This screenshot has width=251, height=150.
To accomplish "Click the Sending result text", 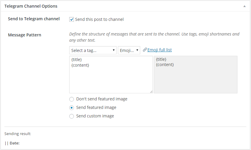I will [x=18, y=134].
